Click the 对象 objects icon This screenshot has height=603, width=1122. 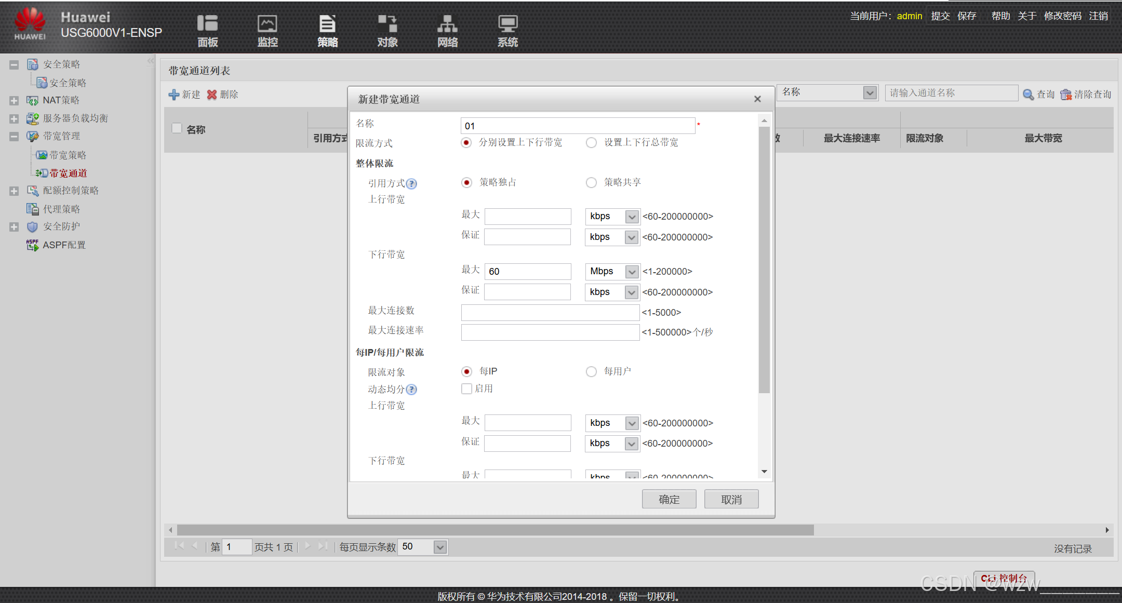pyautogui.click(x=388, y=24)
